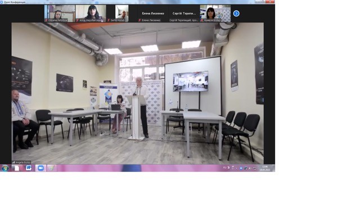Image resolution: width=360 pixels, height=204 pixels.
Task: Show next participants with the blue arrow
Action: click(236, 13)
